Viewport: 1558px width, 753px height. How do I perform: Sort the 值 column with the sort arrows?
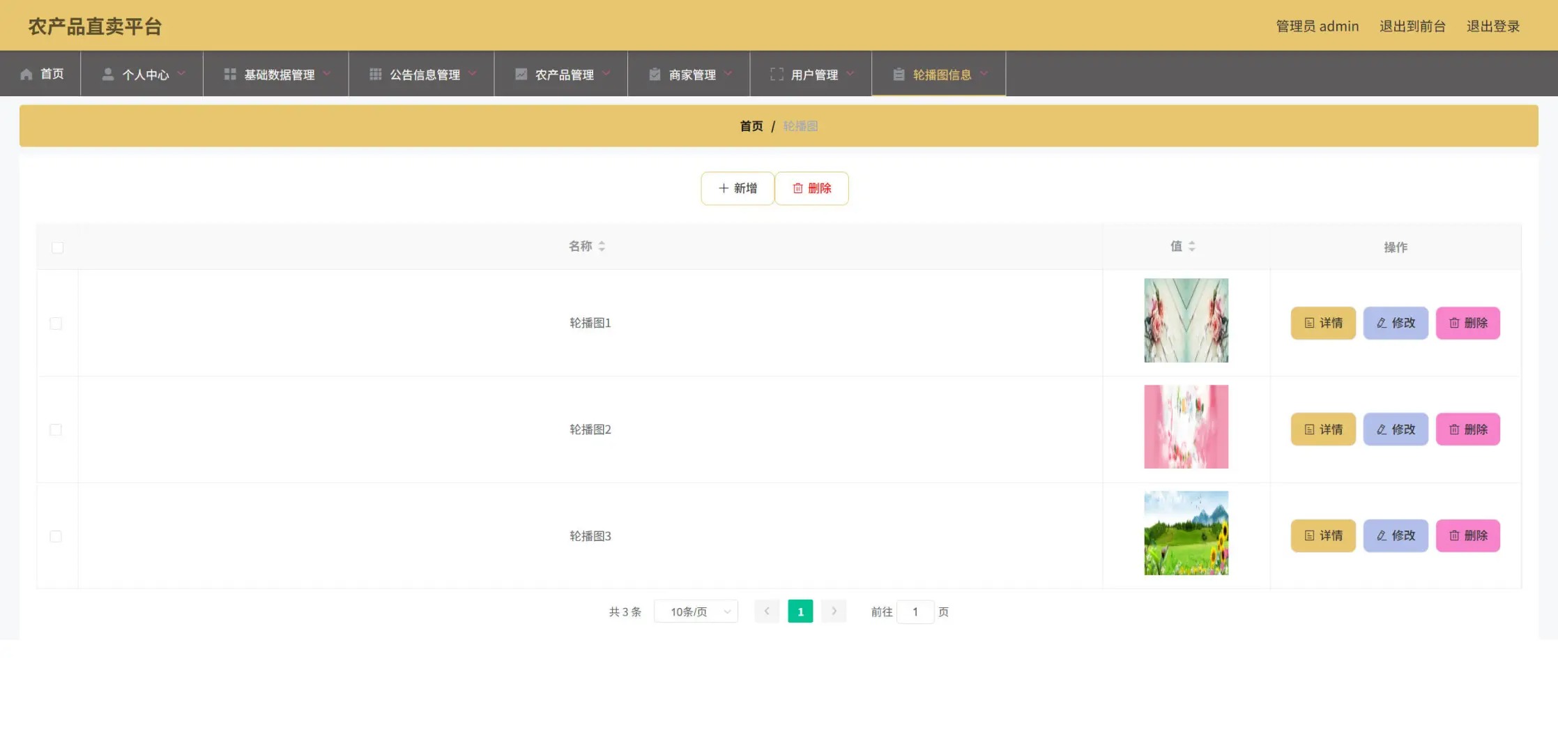[x=1191, y=246]
